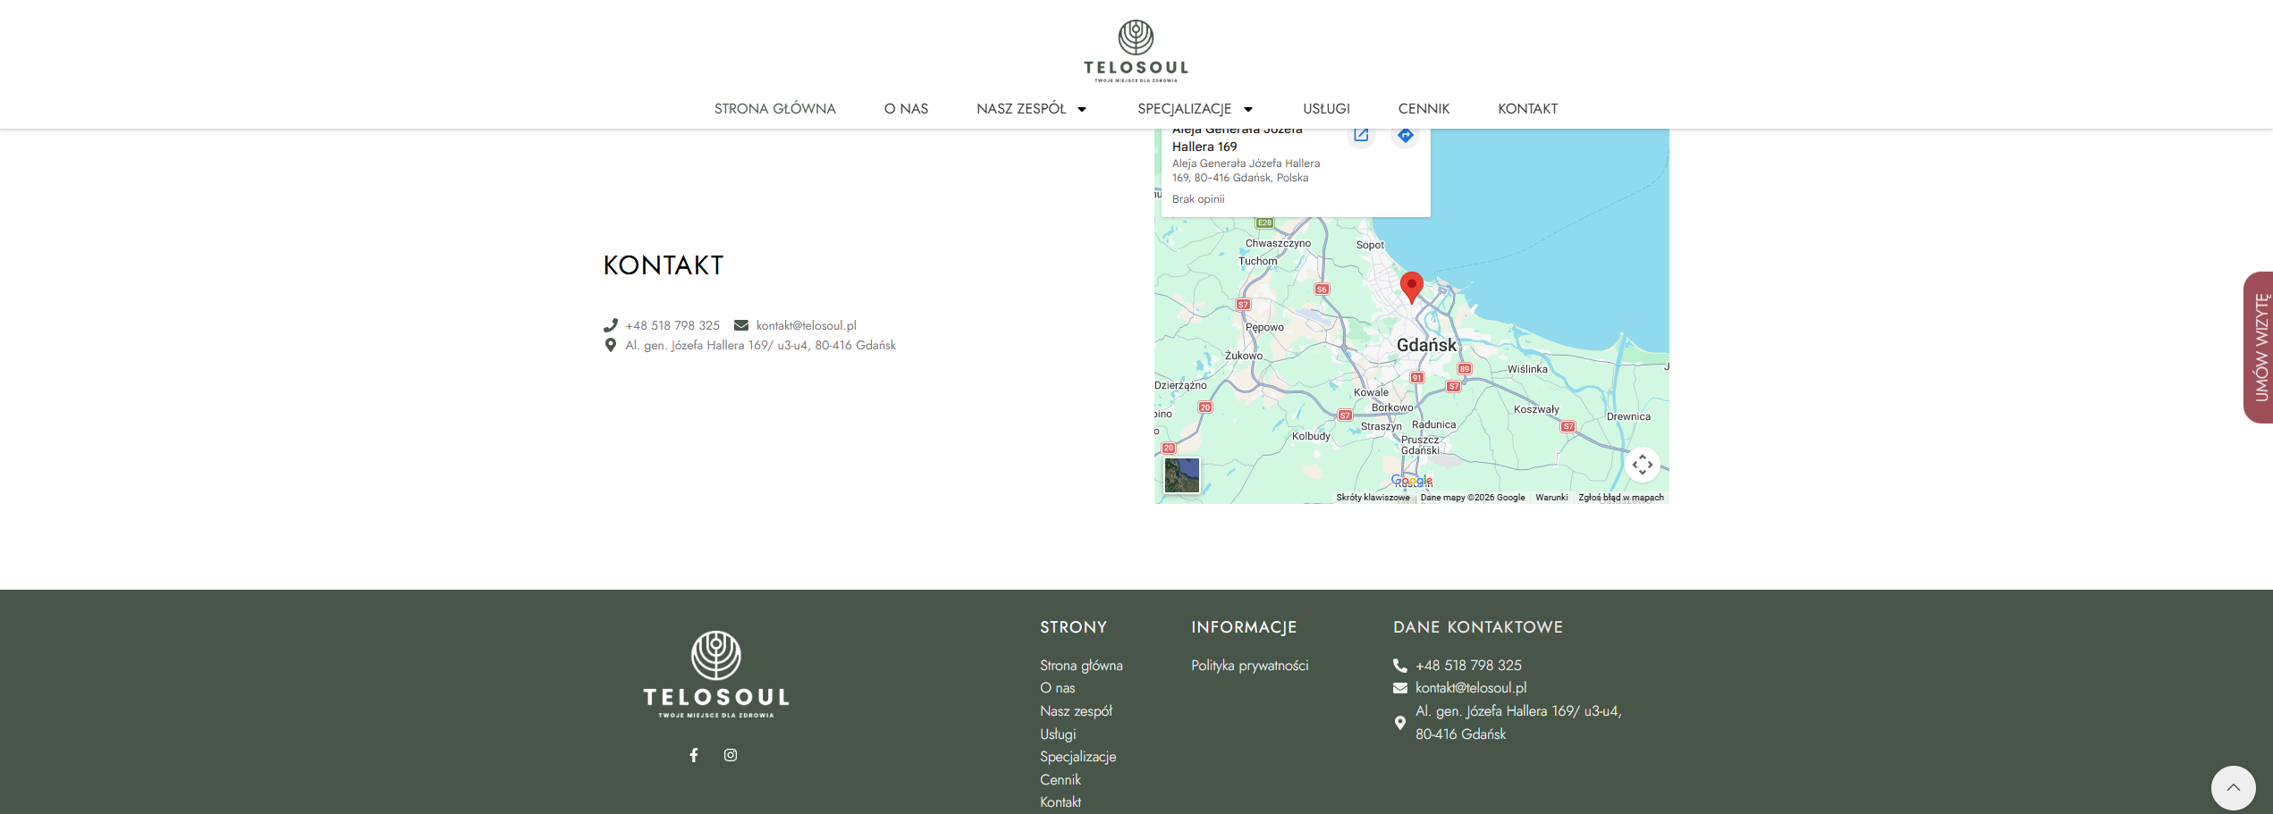This screenshot has height=814, width=2273.
Task: Open the Instagram icon link in footer
Action: point(731,755)
